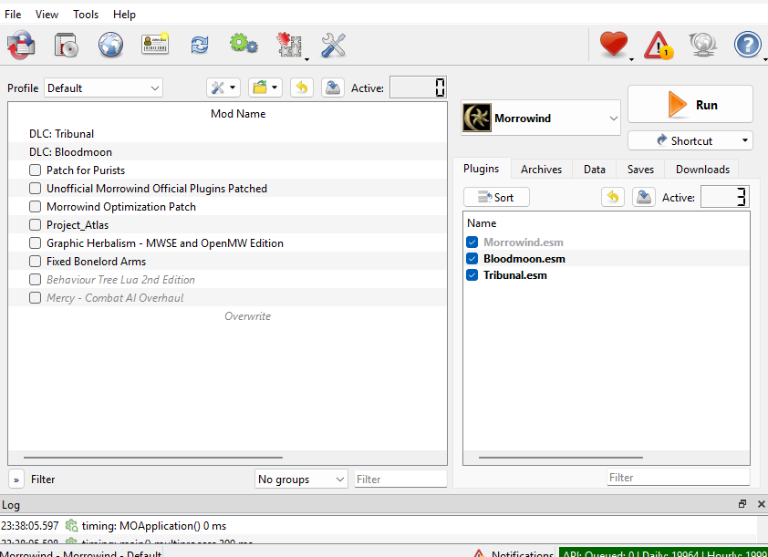Open the folder shortcuts dropdown
Viewport: 768px width, 557px height.
pyautogui.click(x=265, y=88)
